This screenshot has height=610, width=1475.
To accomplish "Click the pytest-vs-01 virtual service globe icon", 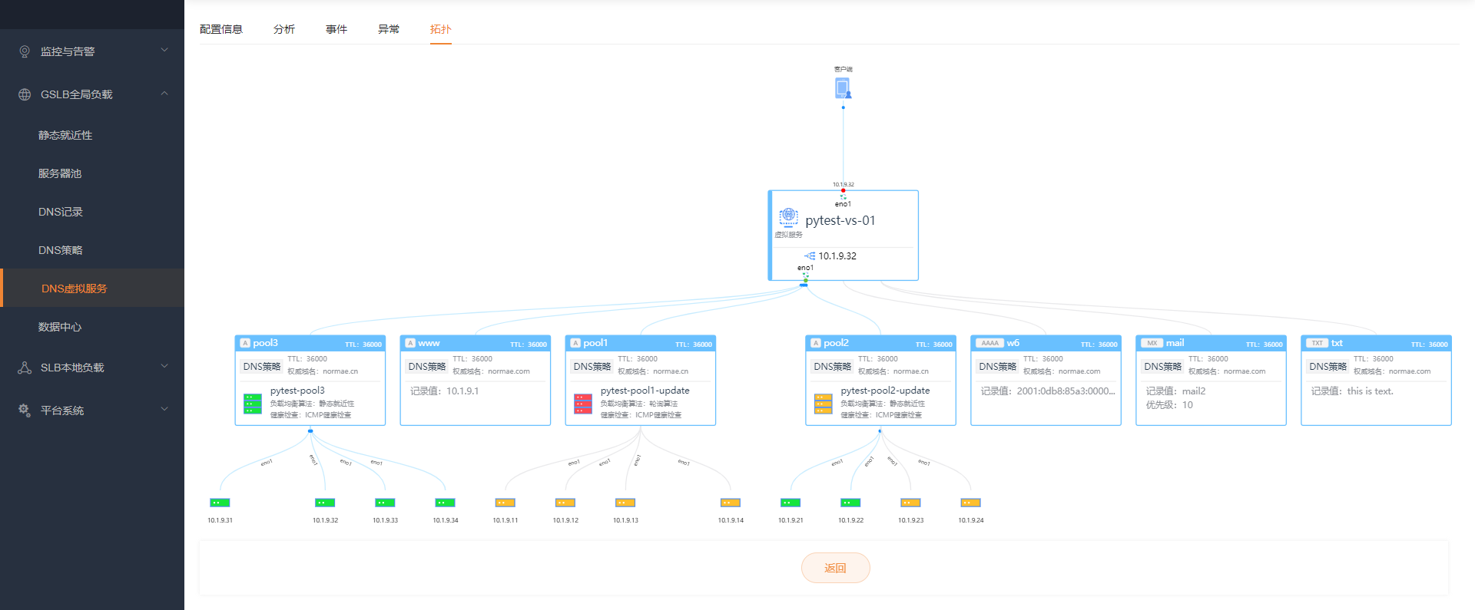I will (788, 216).
